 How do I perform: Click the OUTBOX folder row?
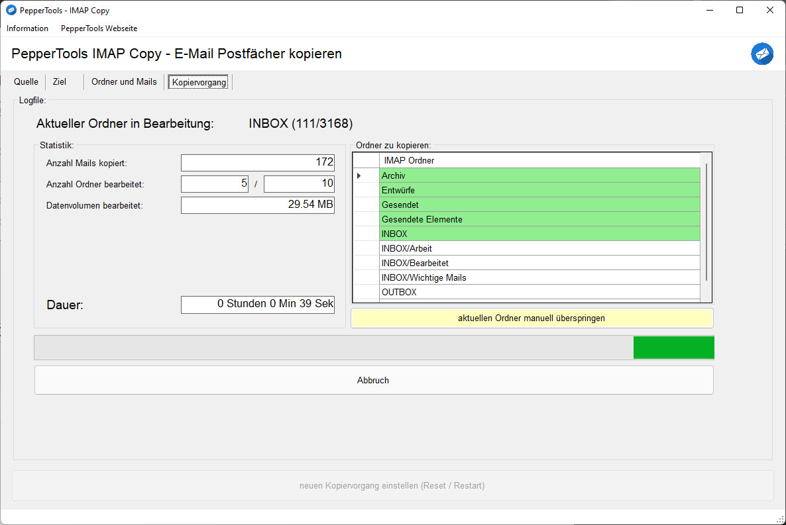point(464,291)
